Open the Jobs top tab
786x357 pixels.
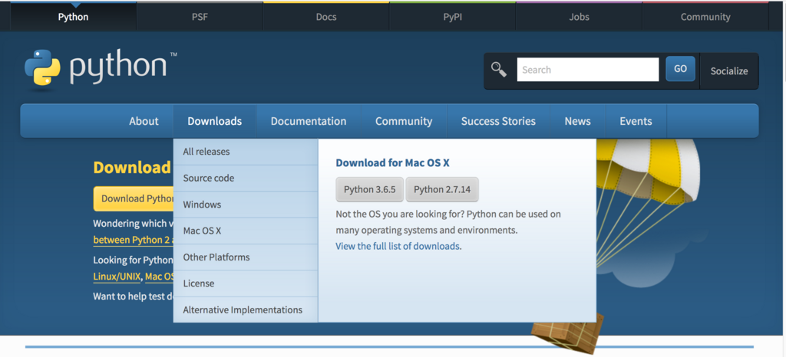579,17
